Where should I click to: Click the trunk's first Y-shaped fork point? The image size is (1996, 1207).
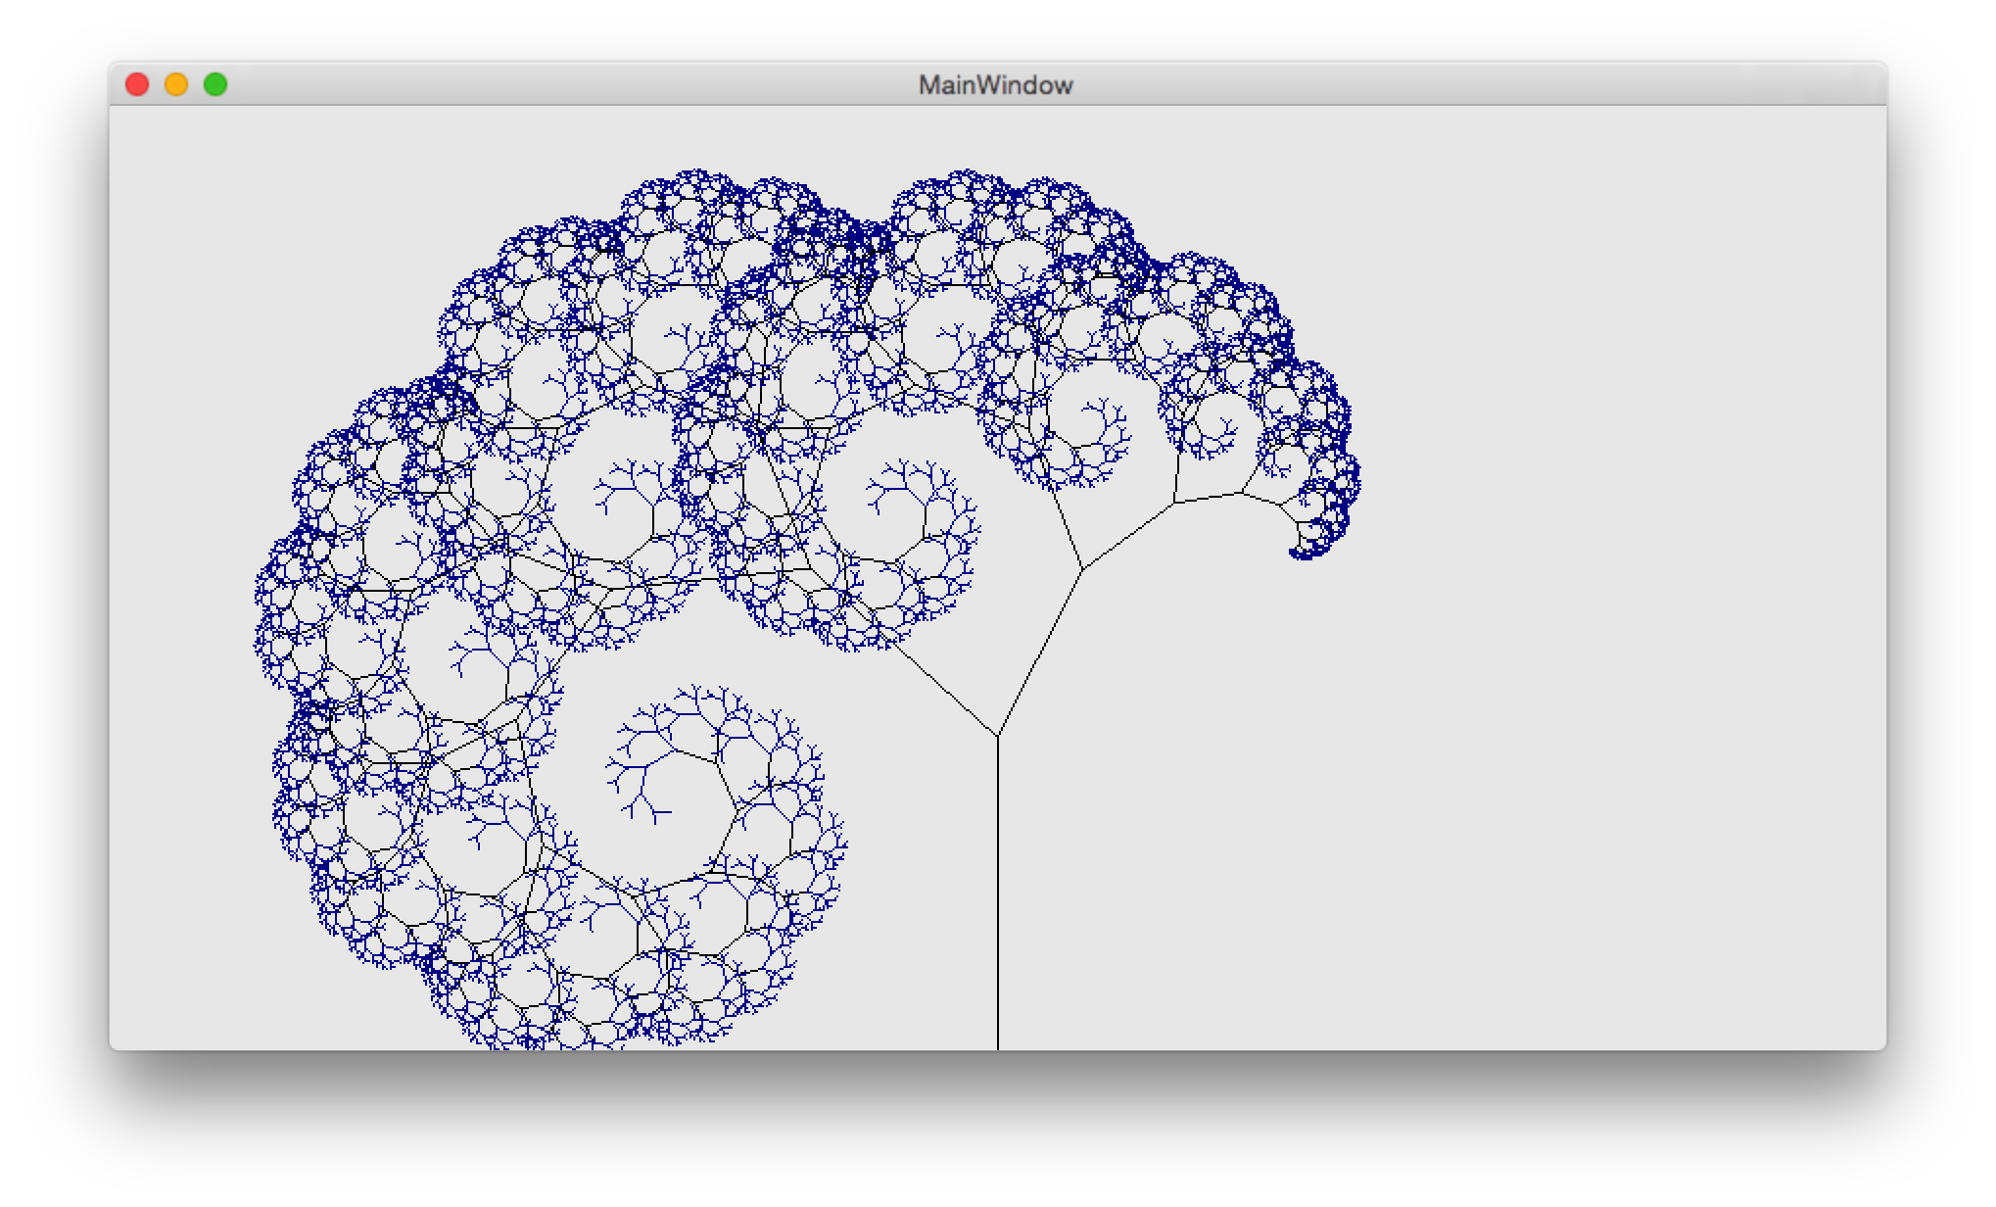pos(997,735)
